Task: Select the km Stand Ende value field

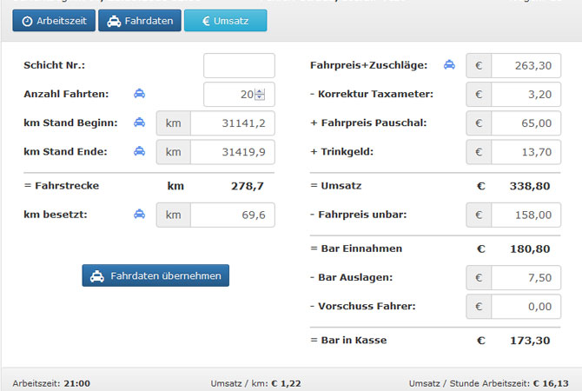Action: click(x=232, y=152)
